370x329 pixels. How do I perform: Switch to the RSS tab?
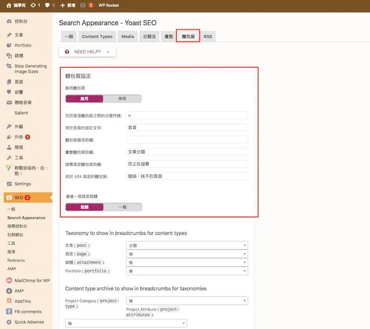point(208,37)
